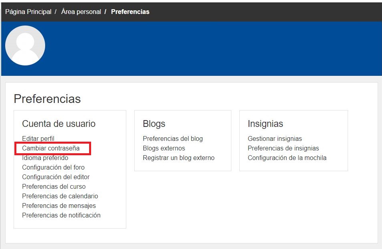
Task: Open Editar perfil link
Action: (x=38, y=138)
